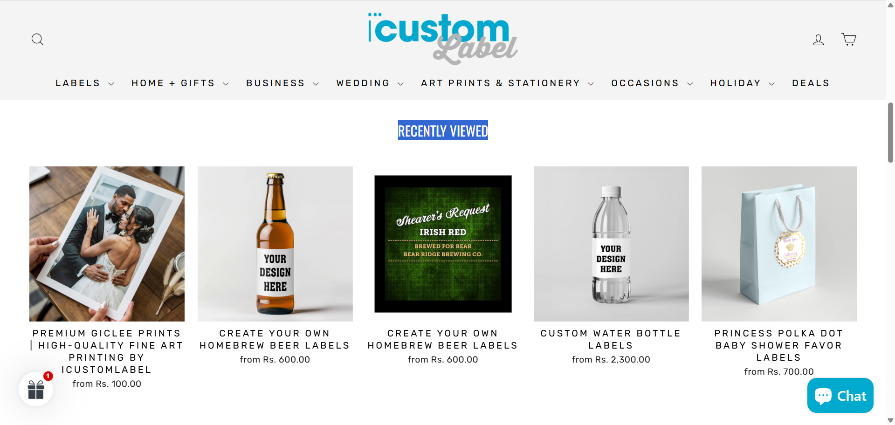Open Art Prints & Stationery menu

click(507, 83)
